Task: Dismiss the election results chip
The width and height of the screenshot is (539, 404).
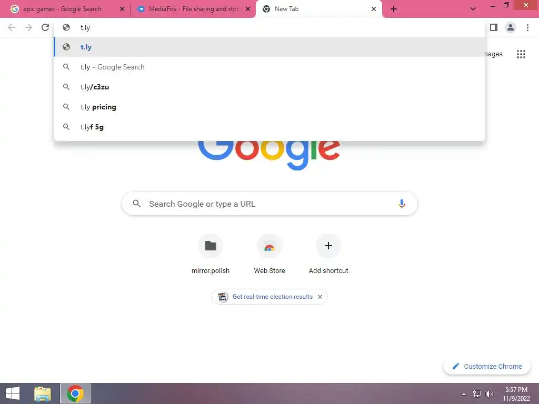Action: point(320,297)
